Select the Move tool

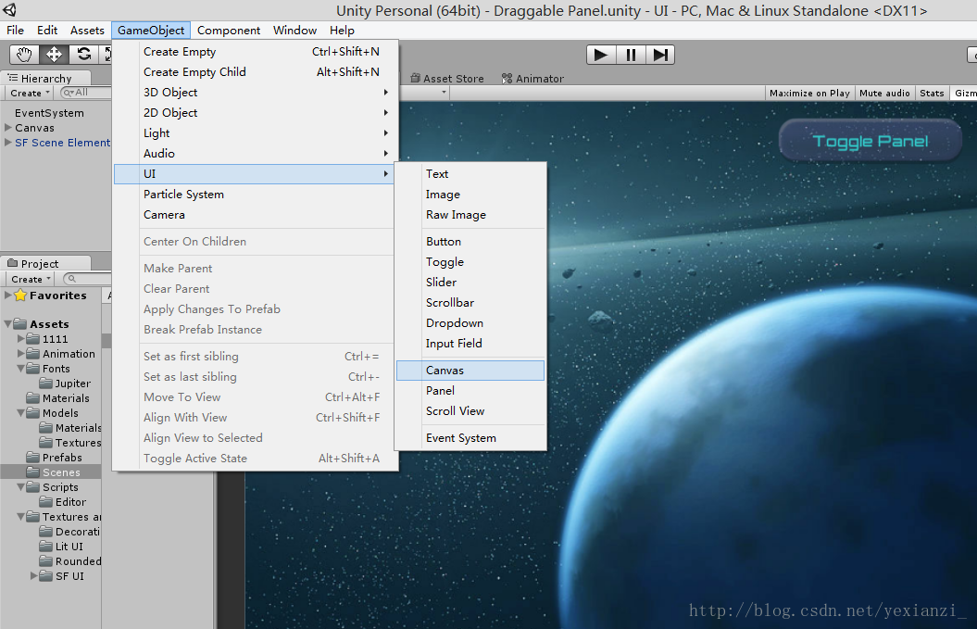point(54,55)
